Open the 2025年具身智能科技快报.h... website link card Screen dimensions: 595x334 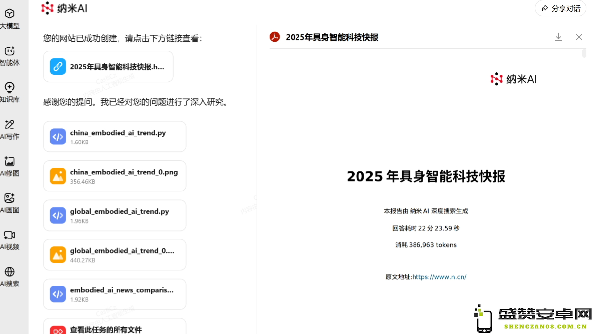[108, 67]
